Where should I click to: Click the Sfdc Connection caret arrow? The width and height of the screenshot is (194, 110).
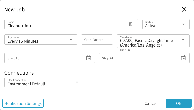point(77,82)
